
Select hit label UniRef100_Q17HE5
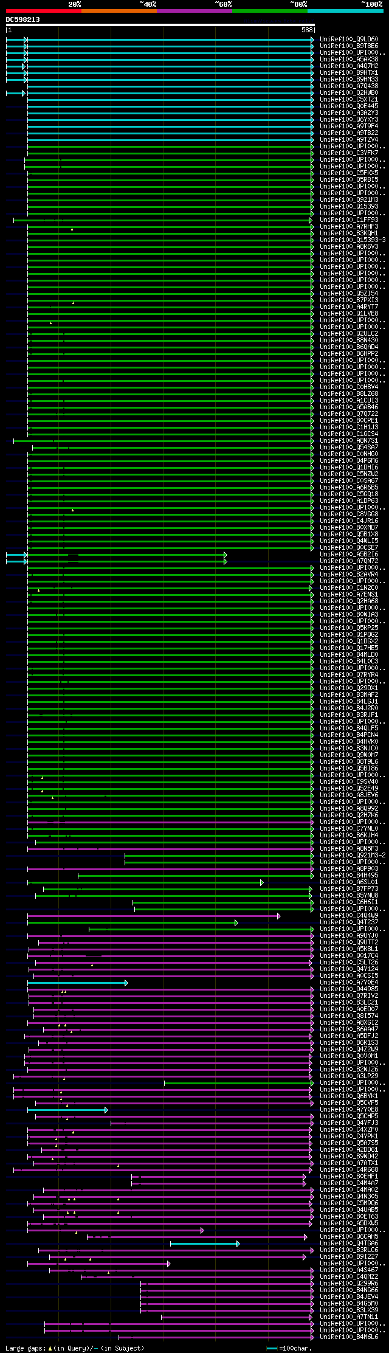click(349, 648)
